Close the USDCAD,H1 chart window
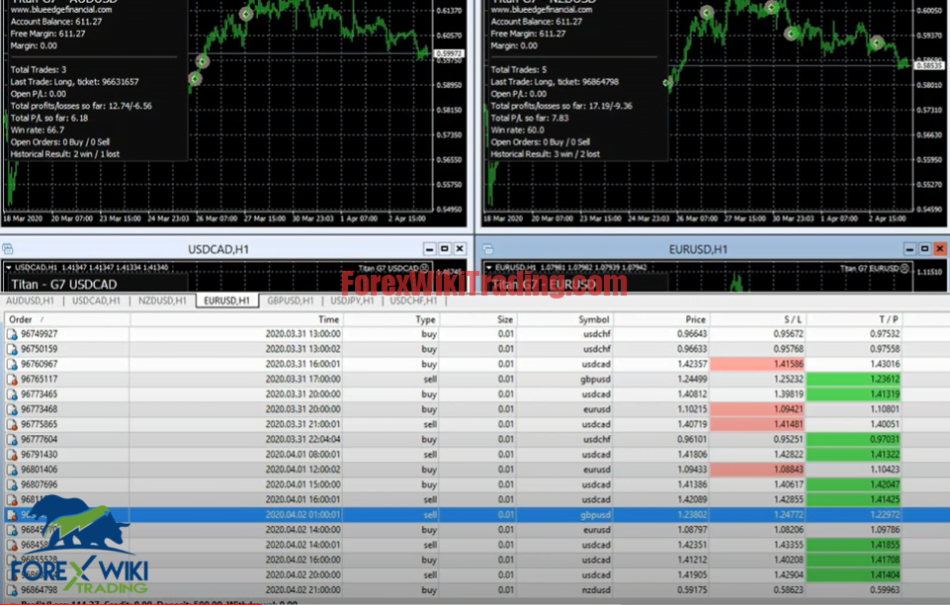The width and height of the screenshot is (950, 605). 460,249
